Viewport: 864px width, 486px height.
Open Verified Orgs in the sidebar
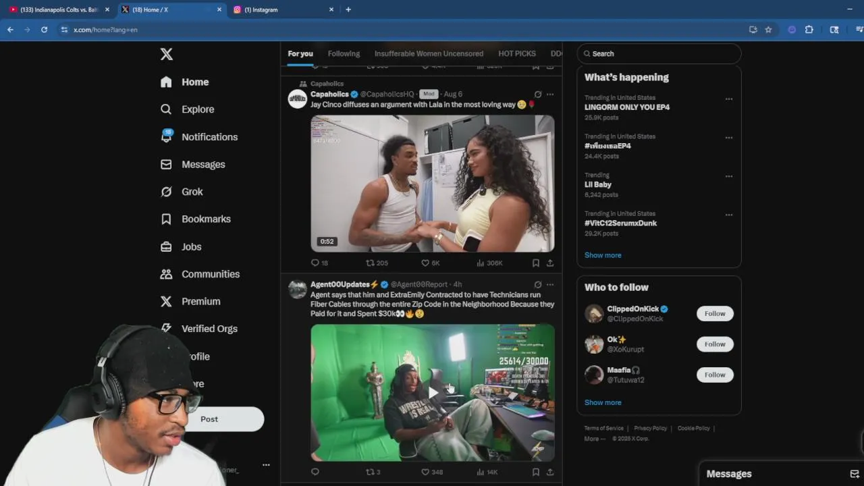(x=199, y=329)
